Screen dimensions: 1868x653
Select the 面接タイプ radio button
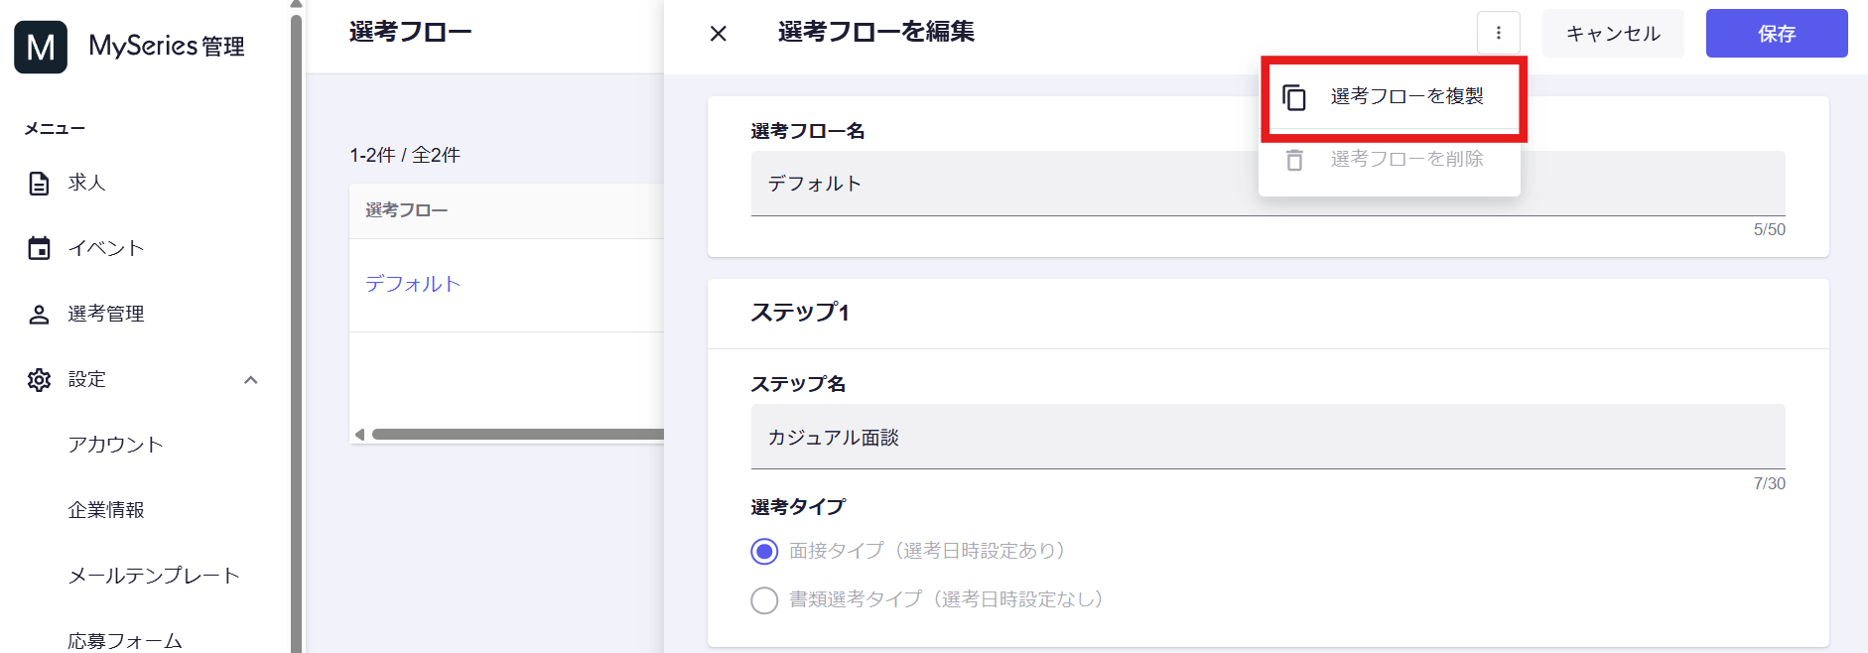point(763,551)
